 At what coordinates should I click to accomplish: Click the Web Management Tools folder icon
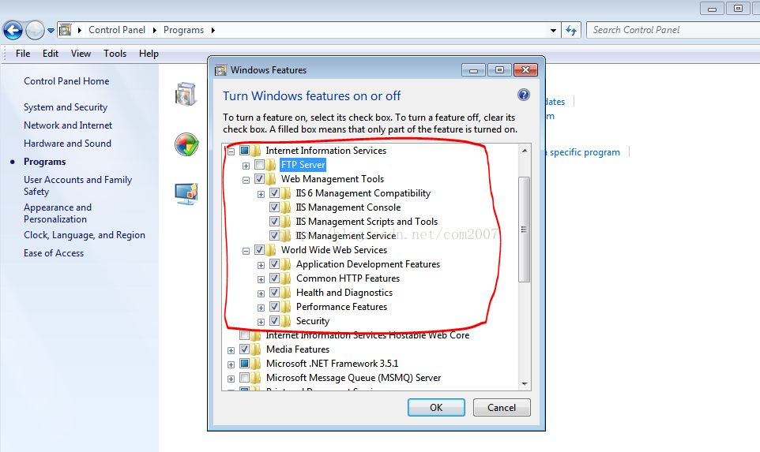[271, 179]
